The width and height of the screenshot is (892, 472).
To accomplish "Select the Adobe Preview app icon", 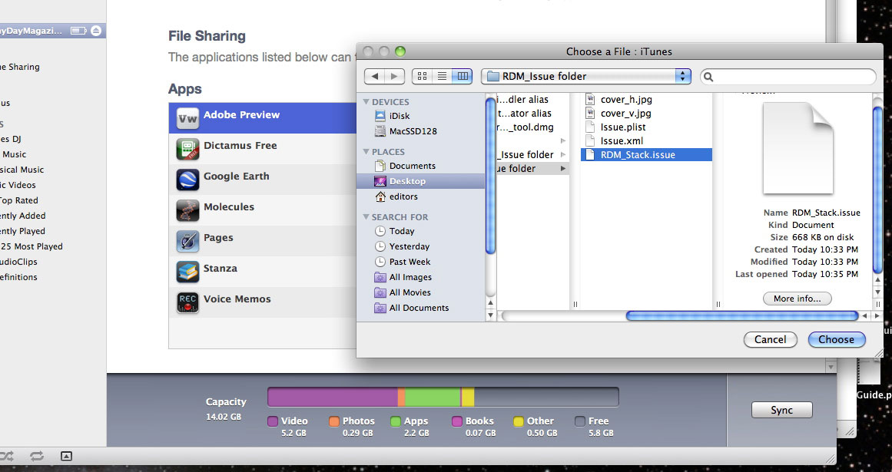I will (x=187, y=119).
